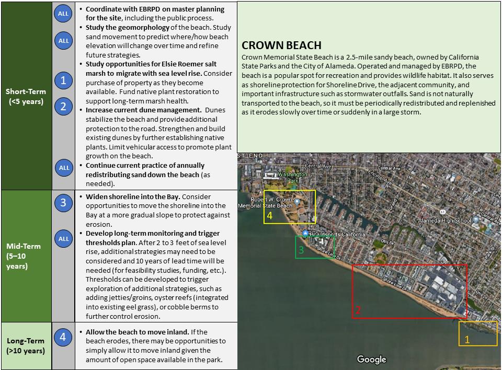Click the Boardsports California map pin
This screenshot has width=502, height=370.
(305, 234)
